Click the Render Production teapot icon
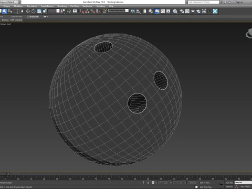The width and height of the screenshot is (252, 189). click(193, 11)
